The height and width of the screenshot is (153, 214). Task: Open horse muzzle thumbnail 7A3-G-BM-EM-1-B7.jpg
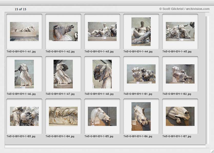coord(180,116)
